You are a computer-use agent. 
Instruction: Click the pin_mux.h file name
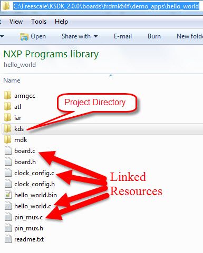[28, 228]
